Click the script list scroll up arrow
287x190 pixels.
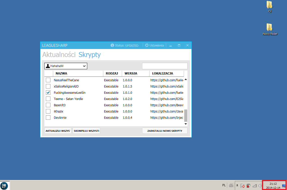185,79
